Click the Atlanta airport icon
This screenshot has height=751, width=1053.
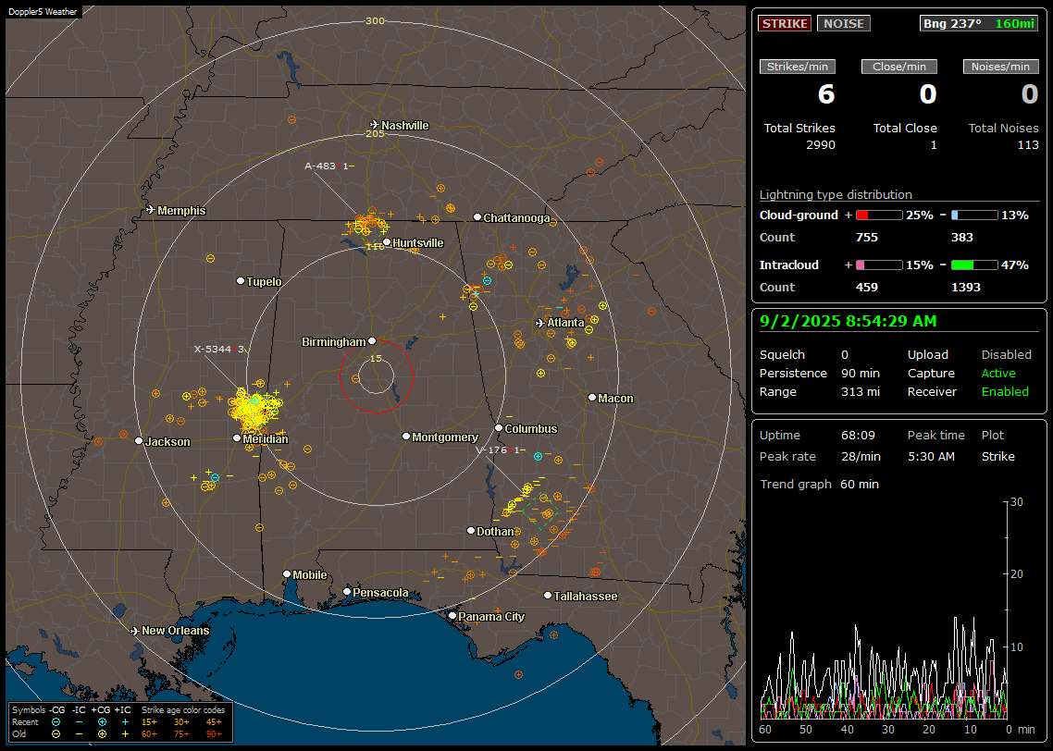(x=540, y=323)
